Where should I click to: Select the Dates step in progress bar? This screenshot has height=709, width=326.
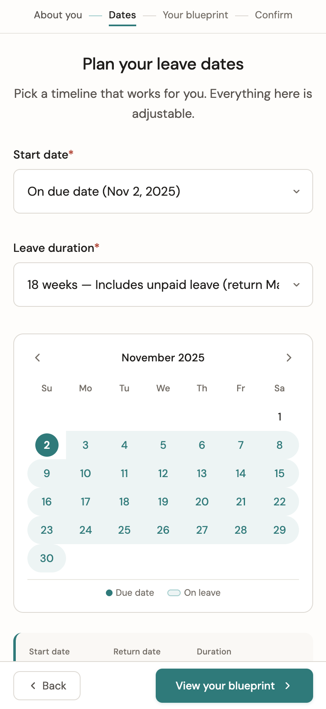pyautogui.click(x=122, y=15)
